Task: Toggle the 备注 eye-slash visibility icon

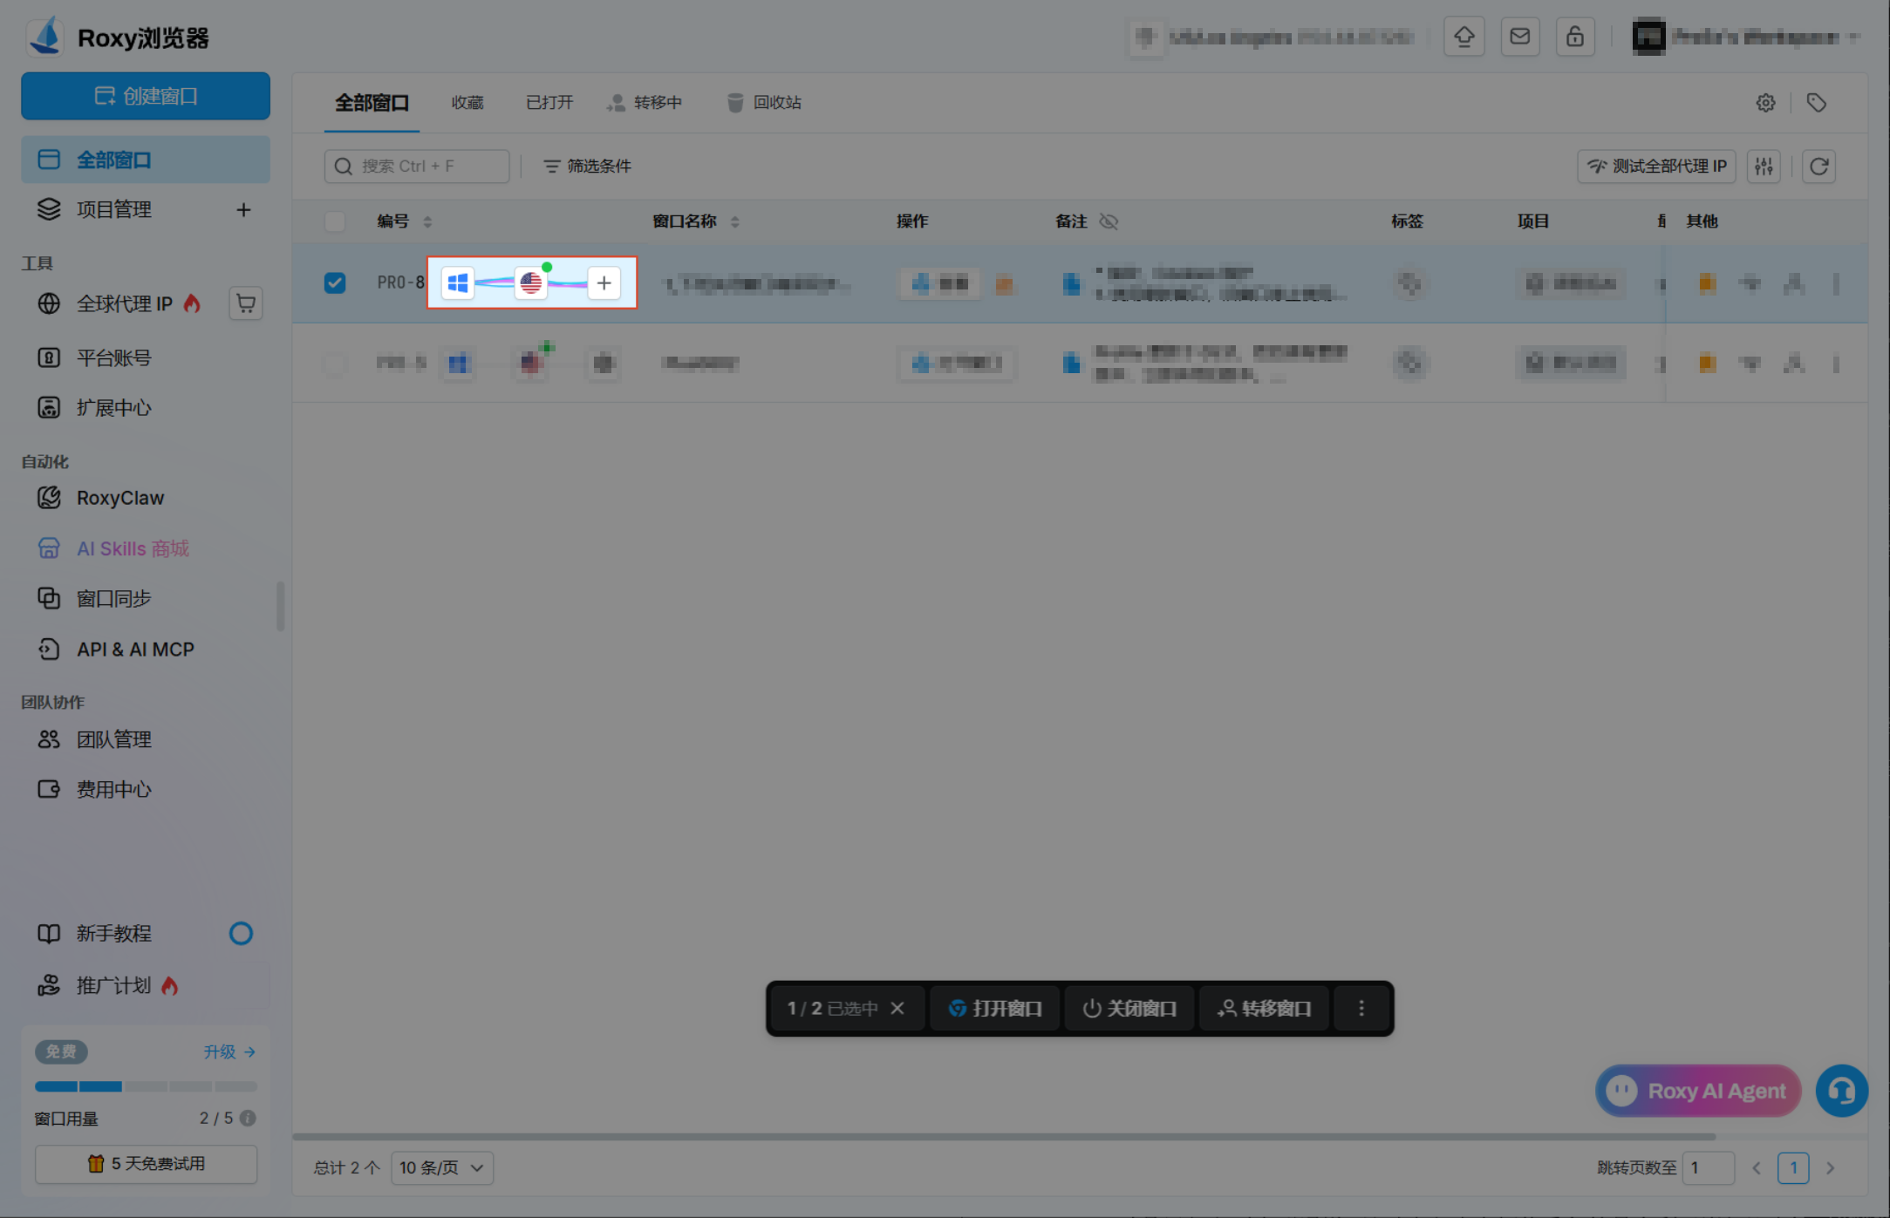Action: point(1109,221)
